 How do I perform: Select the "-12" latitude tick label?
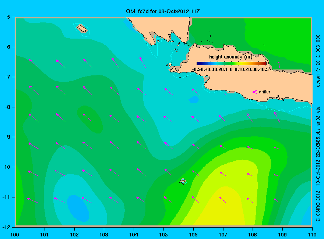click(6, 227)
